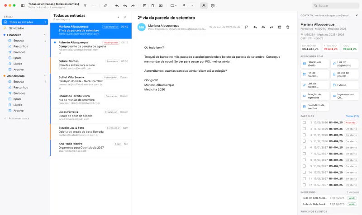Select Todas as entradas mailbox
This screenshot has height=215, width=362.
click(x=25, y=22)
